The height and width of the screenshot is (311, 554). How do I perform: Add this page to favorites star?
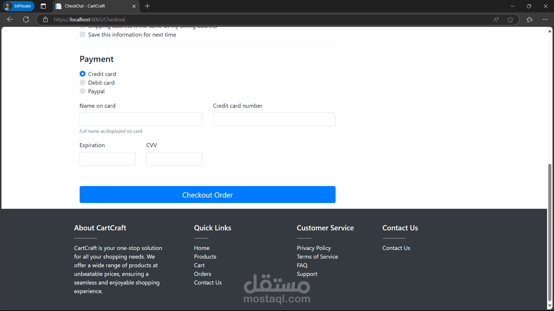point(510,20)
